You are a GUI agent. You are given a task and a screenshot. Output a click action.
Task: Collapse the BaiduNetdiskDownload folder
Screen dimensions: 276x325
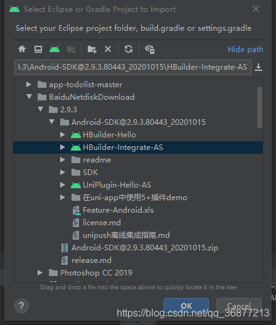coord(29,97)
